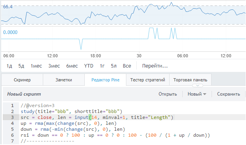This screenshot has width=246, height=145.
Task: Select the 1мес time range
Action: point(36,66)
